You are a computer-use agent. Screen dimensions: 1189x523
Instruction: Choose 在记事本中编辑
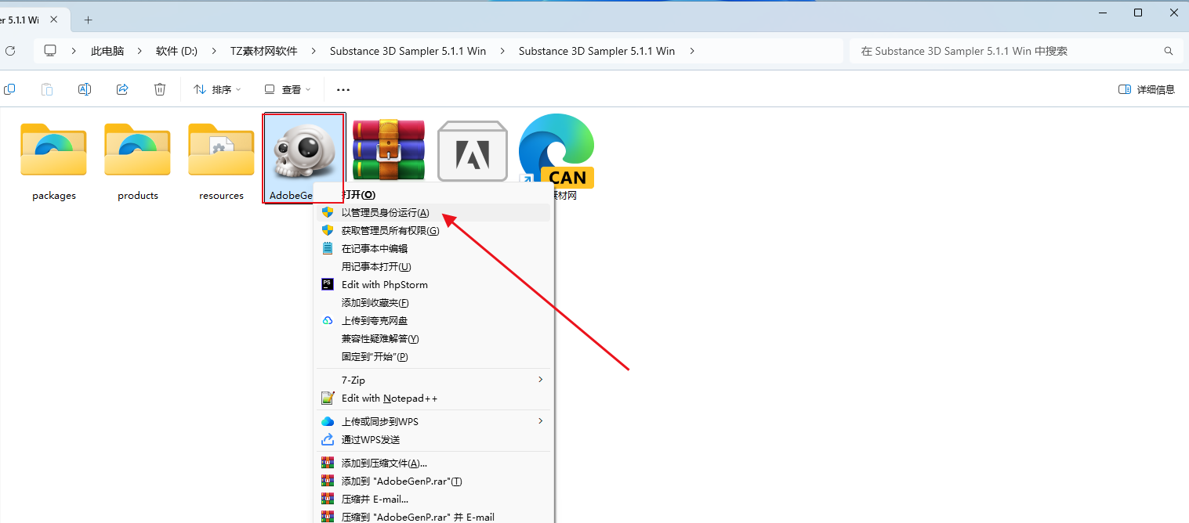click(x=433, y=249)
